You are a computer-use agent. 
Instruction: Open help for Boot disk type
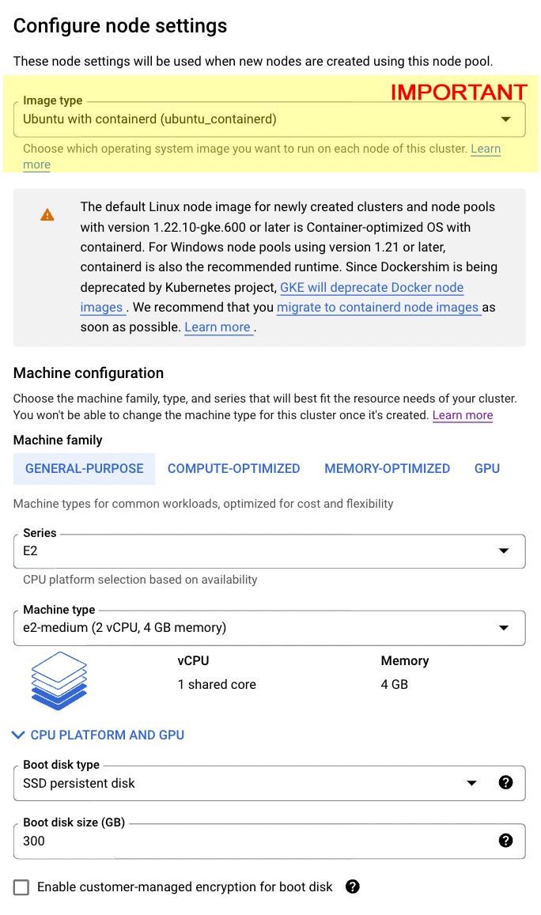coord(506,783)
